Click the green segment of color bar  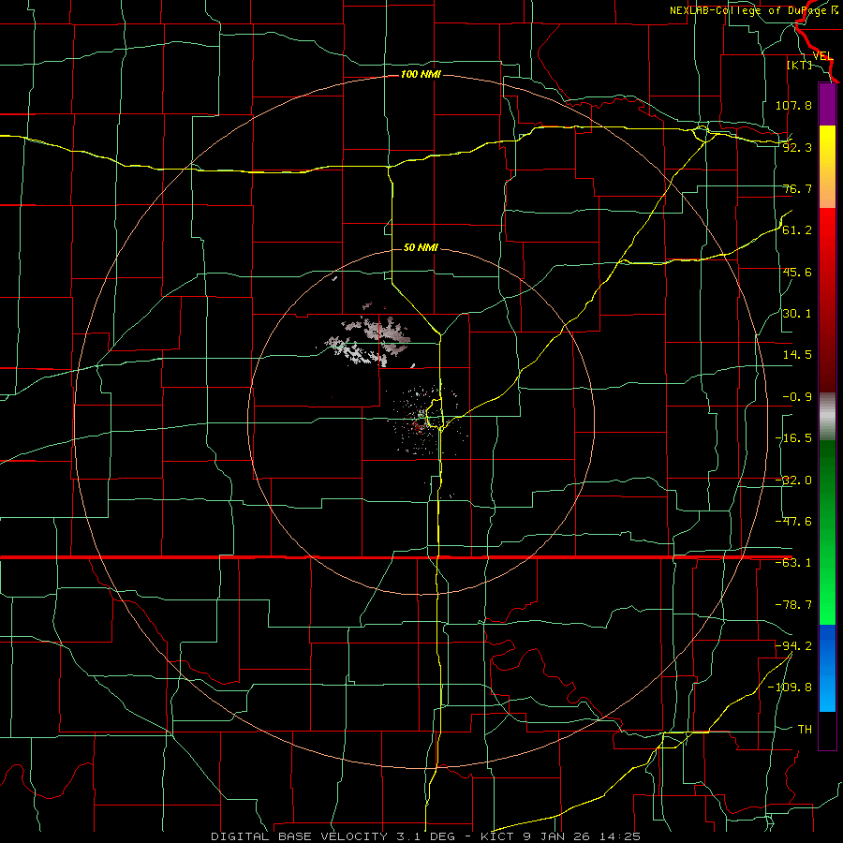tap(827, 532)
